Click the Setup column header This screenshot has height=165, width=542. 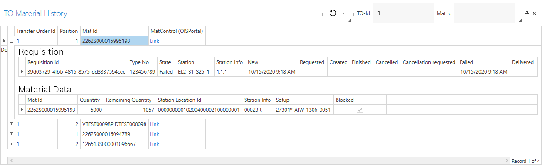(304, 100)
